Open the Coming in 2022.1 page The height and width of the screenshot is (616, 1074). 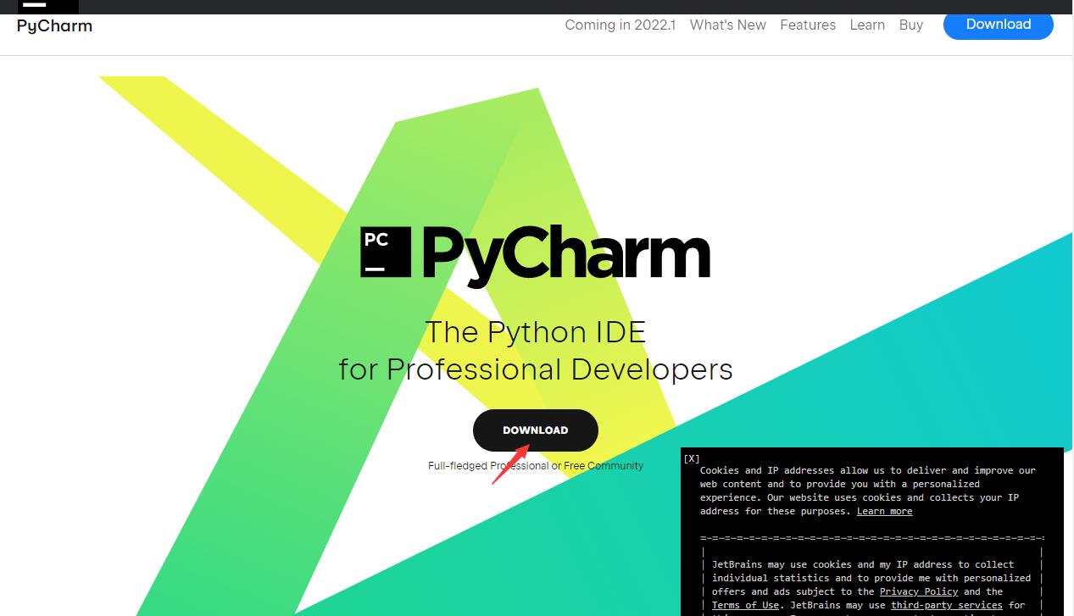[x=620, y=25]
